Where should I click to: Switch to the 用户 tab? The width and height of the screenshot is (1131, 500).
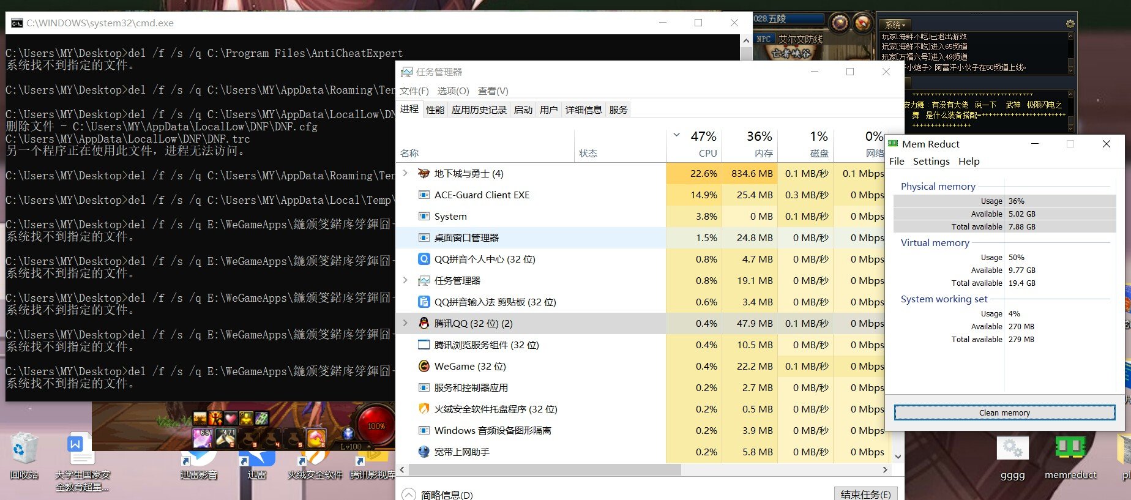click(x=549, y=110)
